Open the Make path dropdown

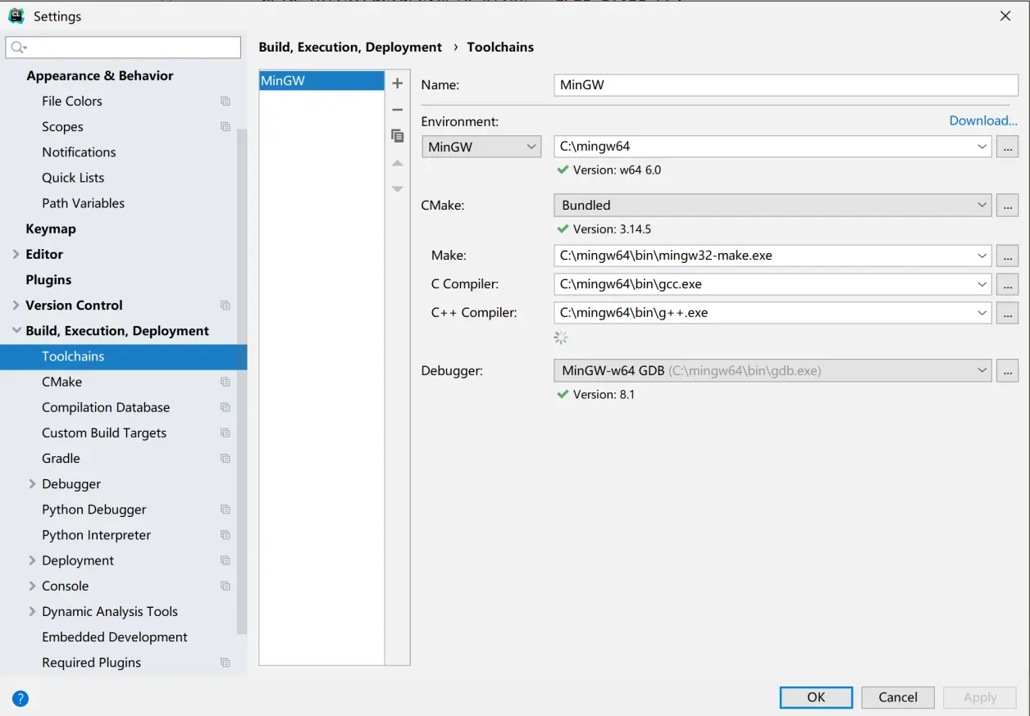coord(982,256)
